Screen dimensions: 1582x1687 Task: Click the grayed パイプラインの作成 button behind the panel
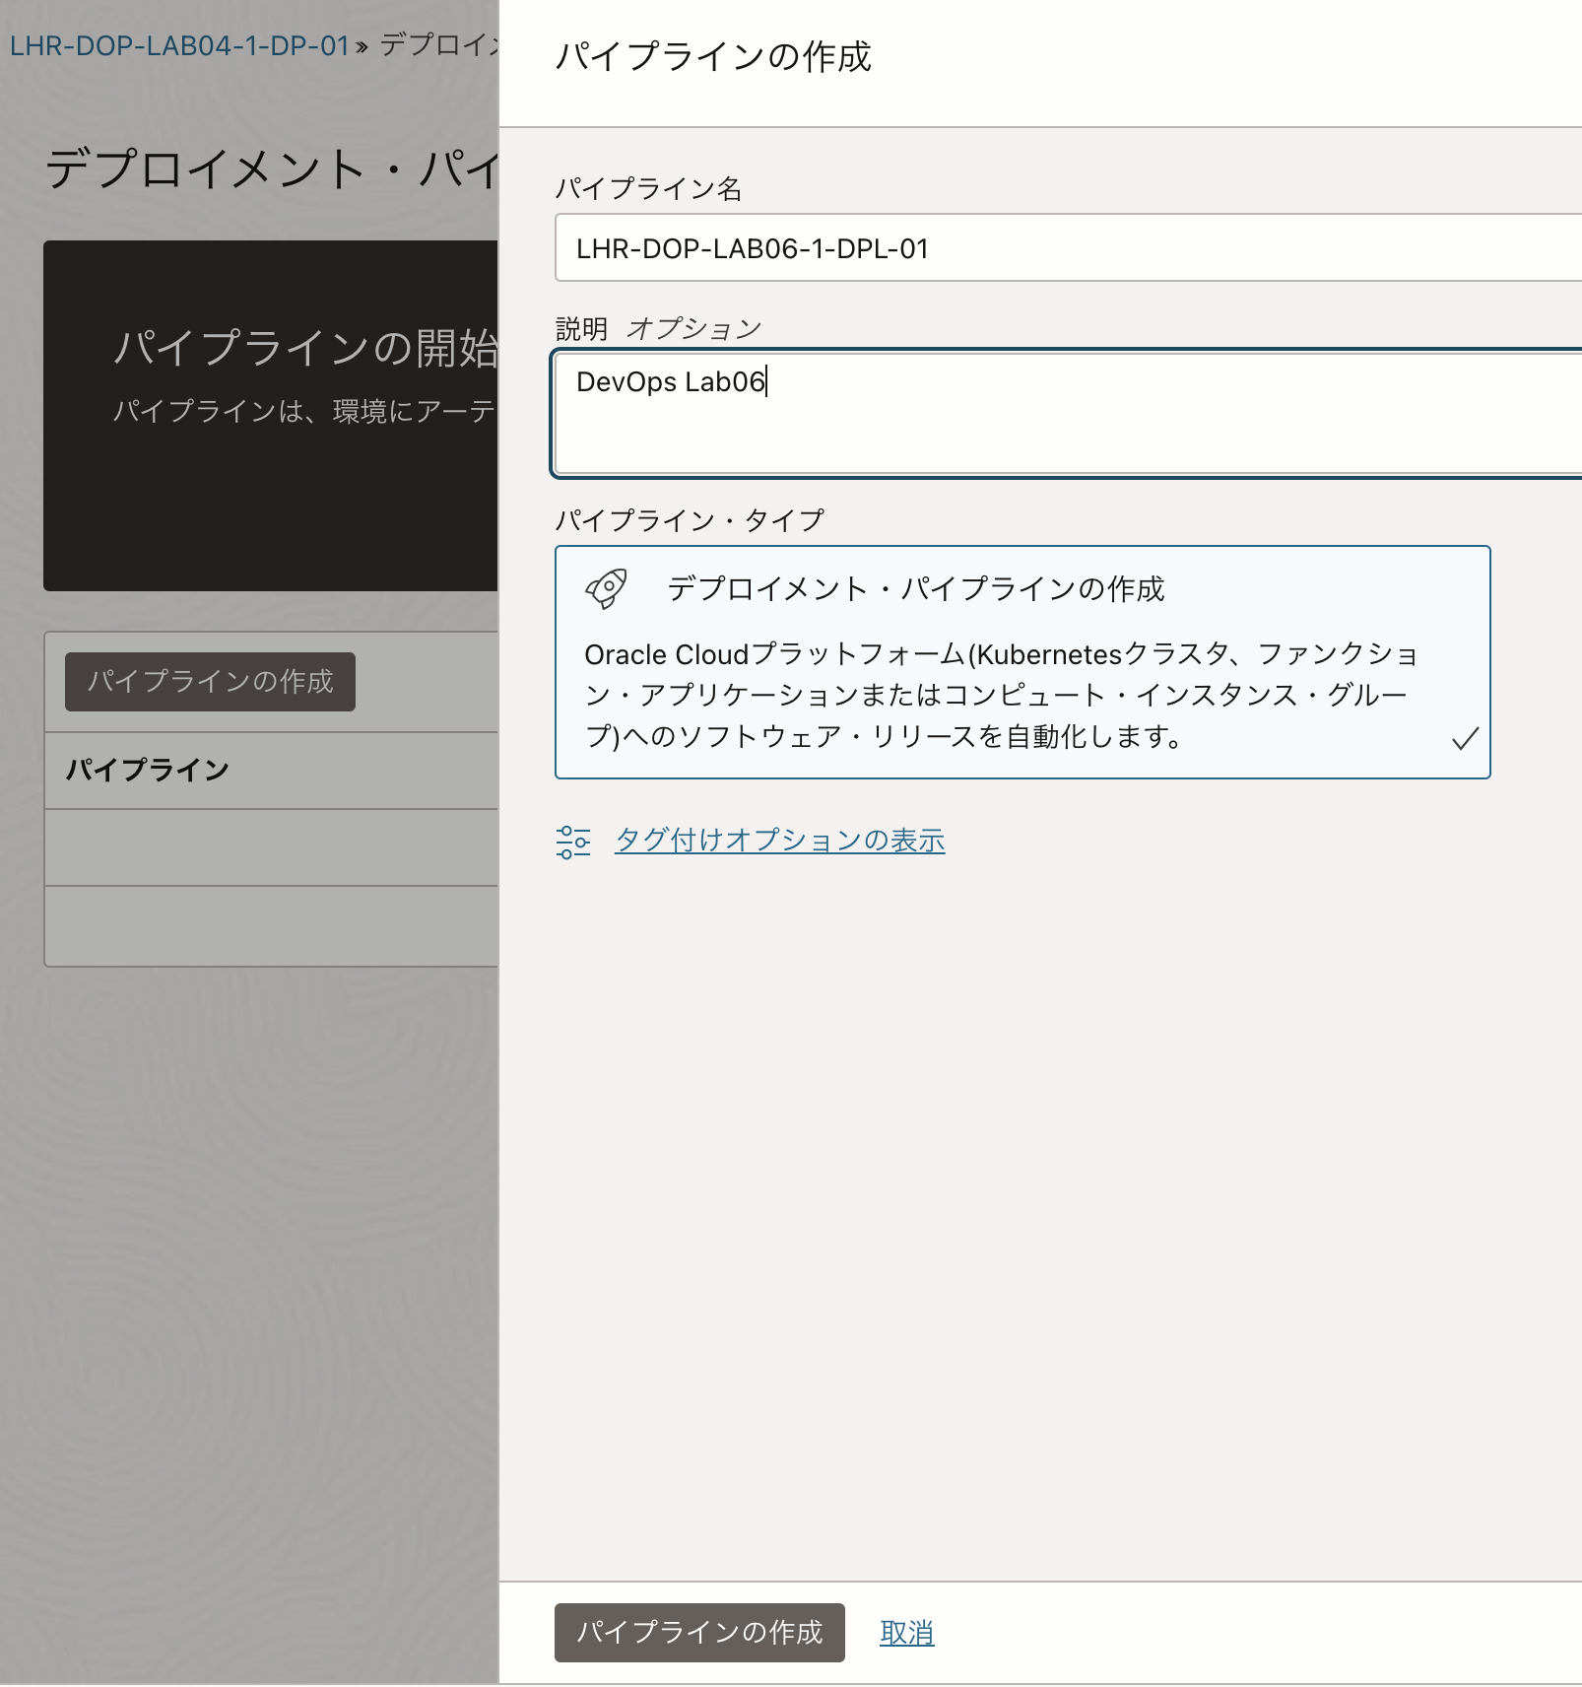point(209,681)
